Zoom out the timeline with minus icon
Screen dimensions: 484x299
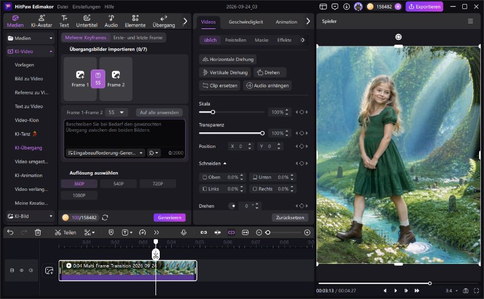[x=259, y=233]
